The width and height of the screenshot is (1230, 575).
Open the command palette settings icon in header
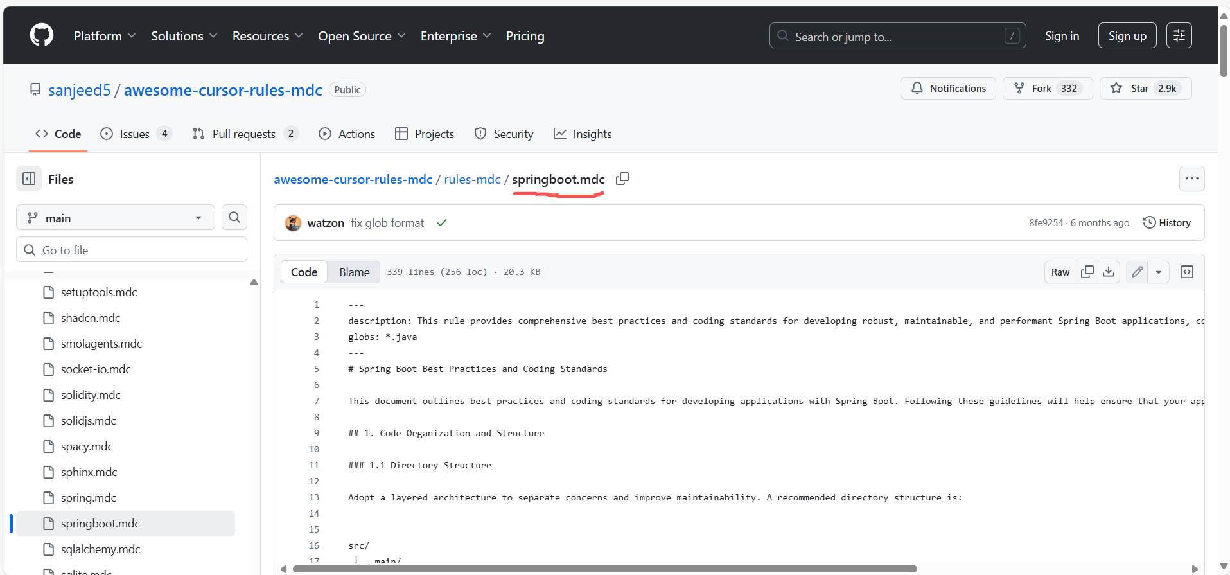pyautogui.click(x=1179, y=35)
